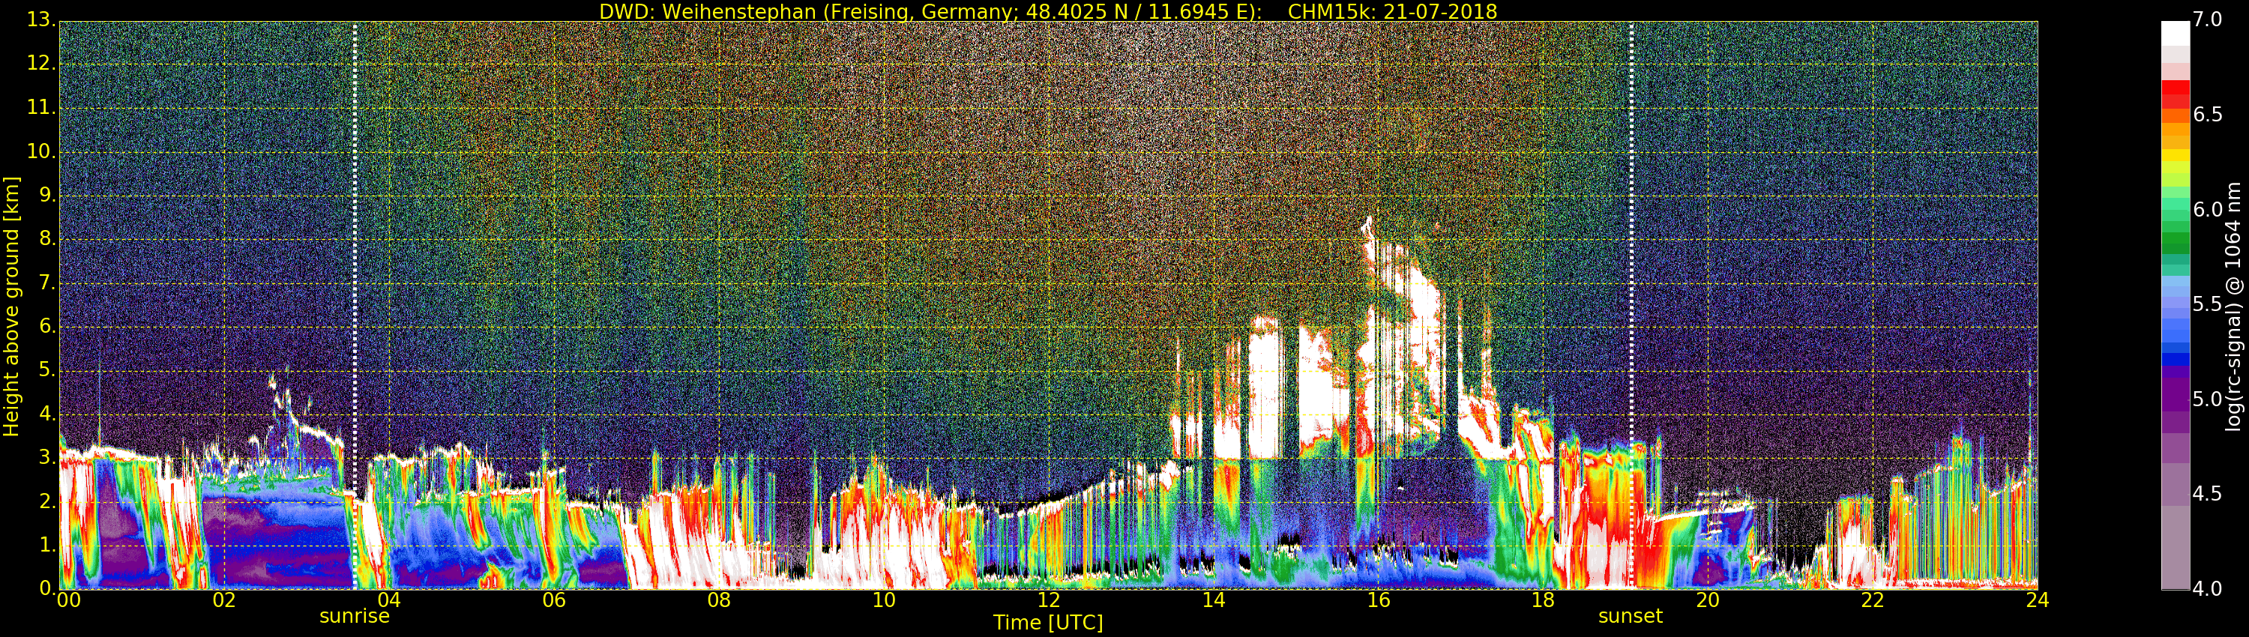Click the 'Height above ground [km]' axis label
This screenshot has width=2249, height=637.
tap(11, 307)
